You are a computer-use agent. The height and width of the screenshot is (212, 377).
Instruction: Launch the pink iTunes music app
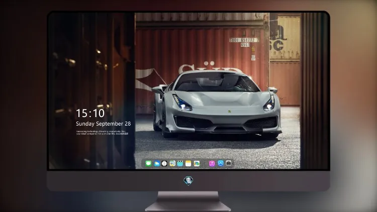coord(212,164)
